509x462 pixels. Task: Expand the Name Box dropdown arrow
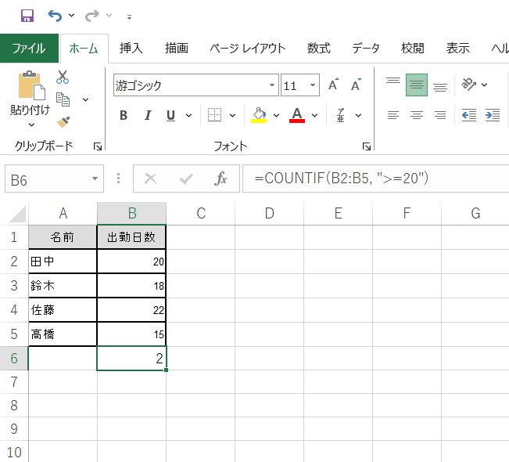[x=95, y=179]
